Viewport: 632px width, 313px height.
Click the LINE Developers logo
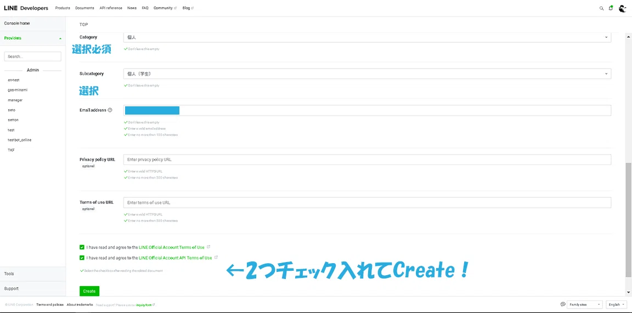[x=26, y=8]
